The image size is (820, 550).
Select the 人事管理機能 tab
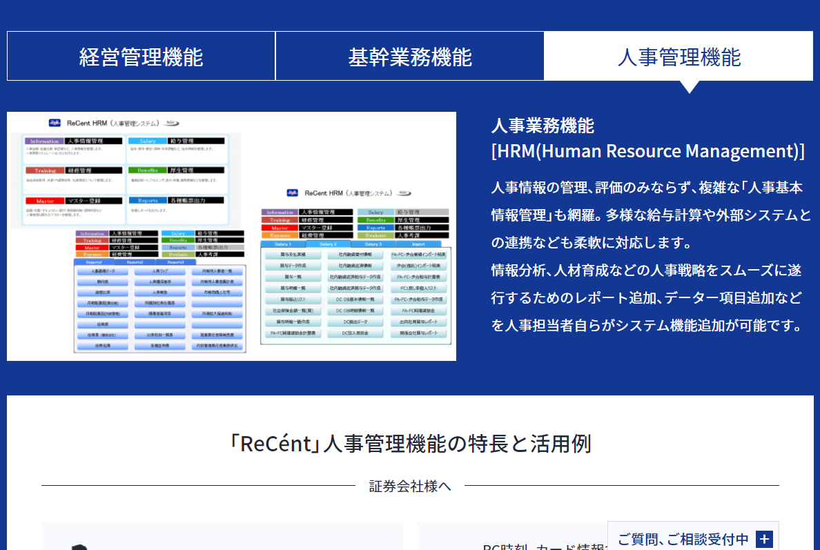coord(679,57)
